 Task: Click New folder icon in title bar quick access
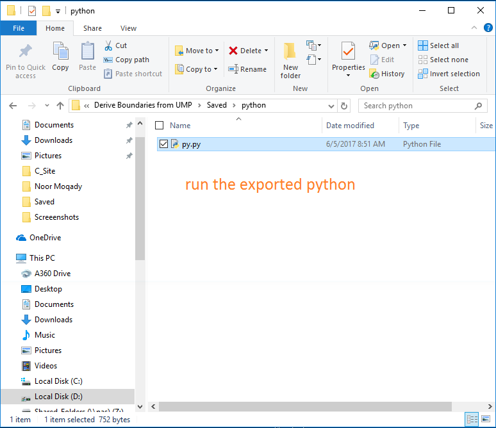pos(46,11)
